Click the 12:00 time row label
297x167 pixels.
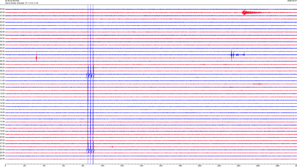(x=2, y=87)
